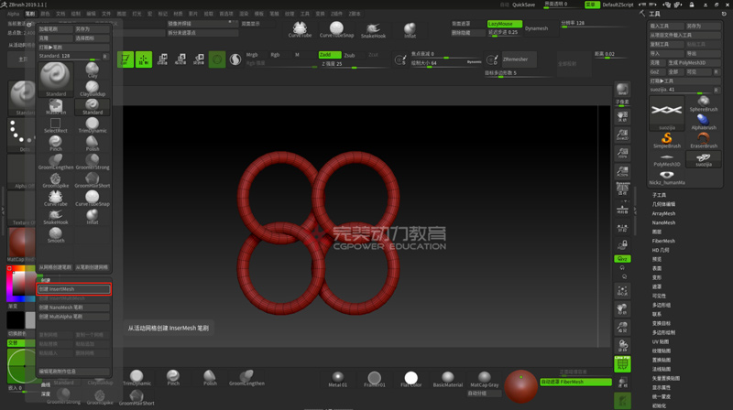Image resolution: width=733 pixels, height=410 pixels.
Task: Expand the 子工具 (SubTool) section
Action: [660, 195]
